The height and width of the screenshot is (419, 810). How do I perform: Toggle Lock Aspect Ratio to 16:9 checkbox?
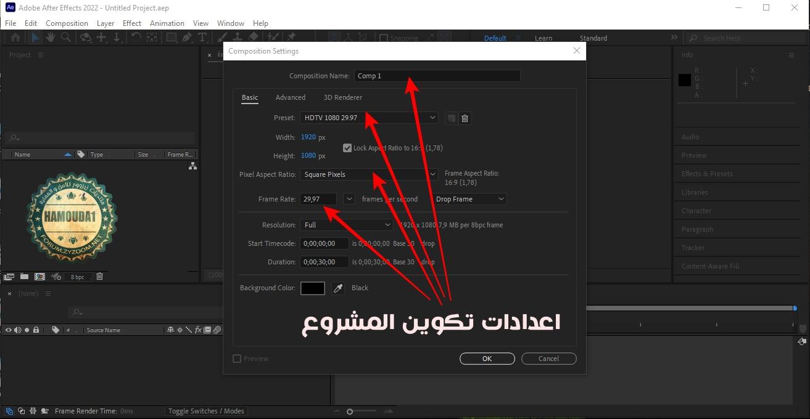[x=347, y=148]
